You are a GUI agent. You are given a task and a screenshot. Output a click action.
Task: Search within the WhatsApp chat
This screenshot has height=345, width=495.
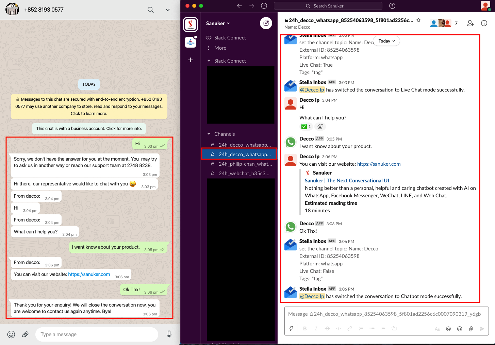[150, 10]
